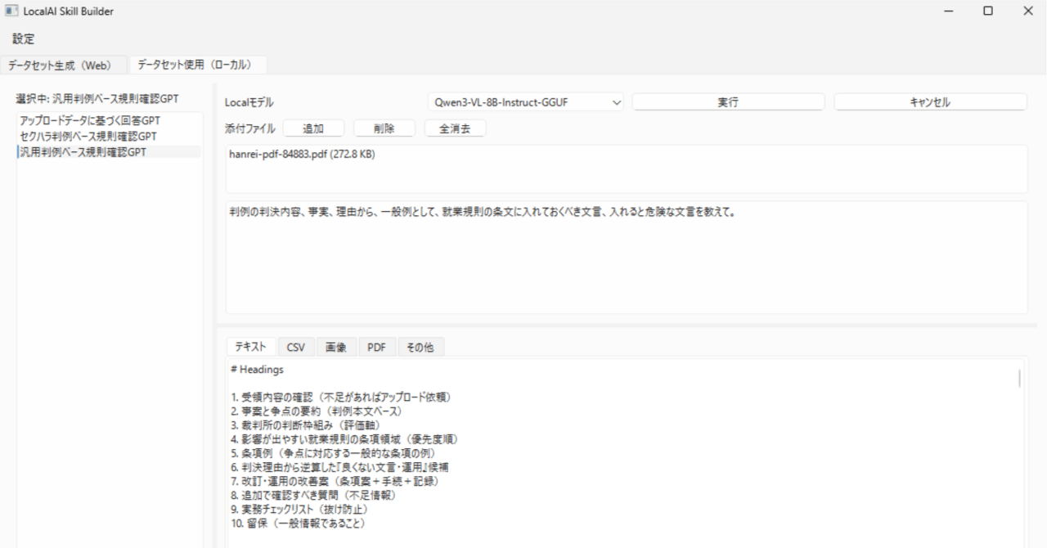The image size is (1047, 548).
Task: Switch to データセット生成（Web） tab
Action: coord(65,65)
